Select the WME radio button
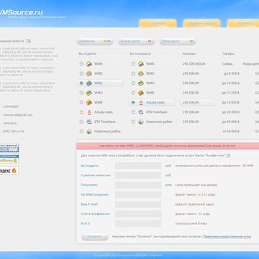This screenshot has width=259, height=259. coord(81,83)
